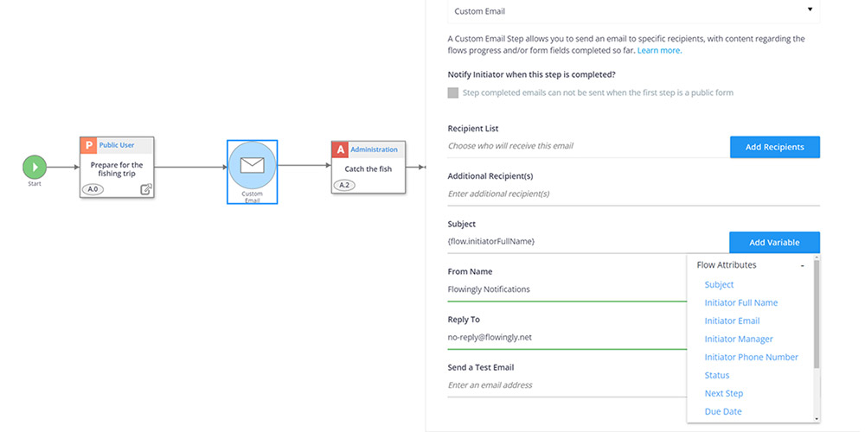
Task: Open the Learn more link
Action: click(x=659, y=51)
